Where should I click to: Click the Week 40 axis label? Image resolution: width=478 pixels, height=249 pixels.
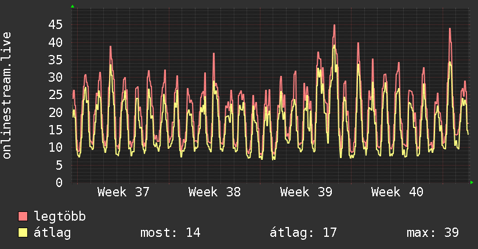coord(397,192)
